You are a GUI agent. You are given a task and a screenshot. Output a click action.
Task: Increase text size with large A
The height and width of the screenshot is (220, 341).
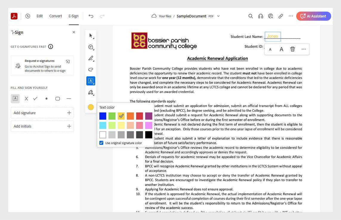[281, 49]
